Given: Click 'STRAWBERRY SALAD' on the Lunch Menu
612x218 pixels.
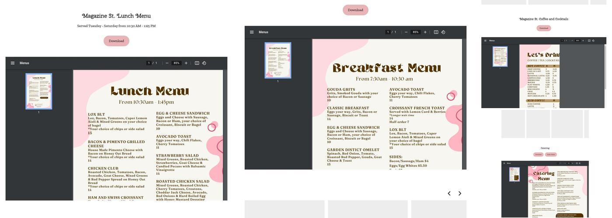Looking at the screenshot, I should tap(177, 155).
